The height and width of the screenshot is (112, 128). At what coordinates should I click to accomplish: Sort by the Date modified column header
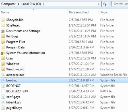click(x=79, y=12)
